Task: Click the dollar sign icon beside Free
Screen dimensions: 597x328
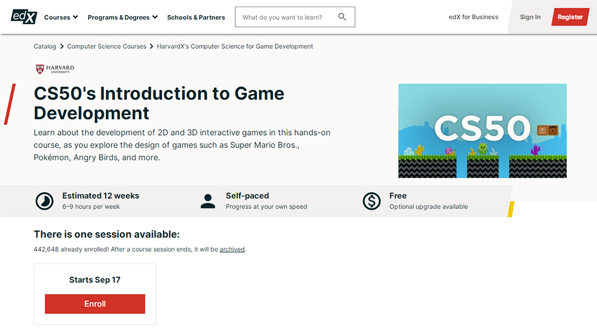Action: click(371, 201)
